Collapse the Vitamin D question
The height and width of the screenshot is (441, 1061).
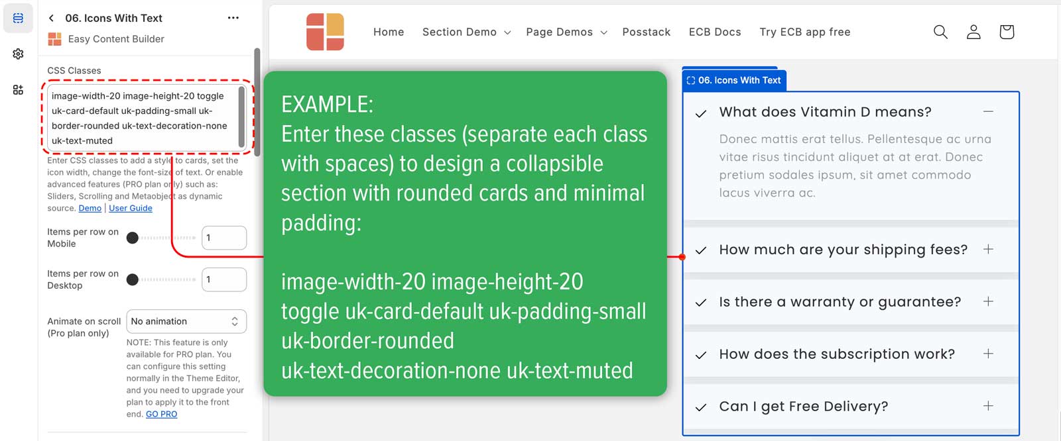(988, 112)
